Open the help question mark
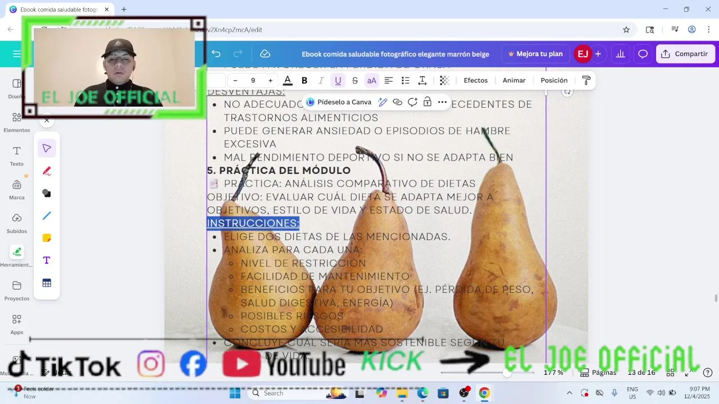This screenshot has width=719, height=404. 708,373
